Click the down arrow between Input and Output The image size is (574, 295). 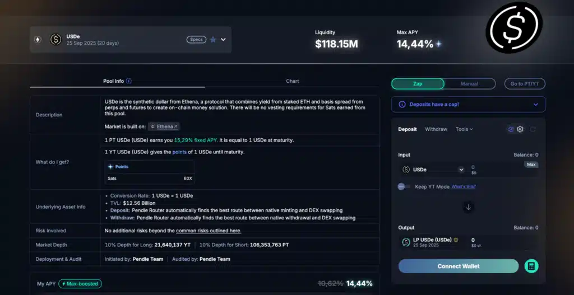click(468, 207)
